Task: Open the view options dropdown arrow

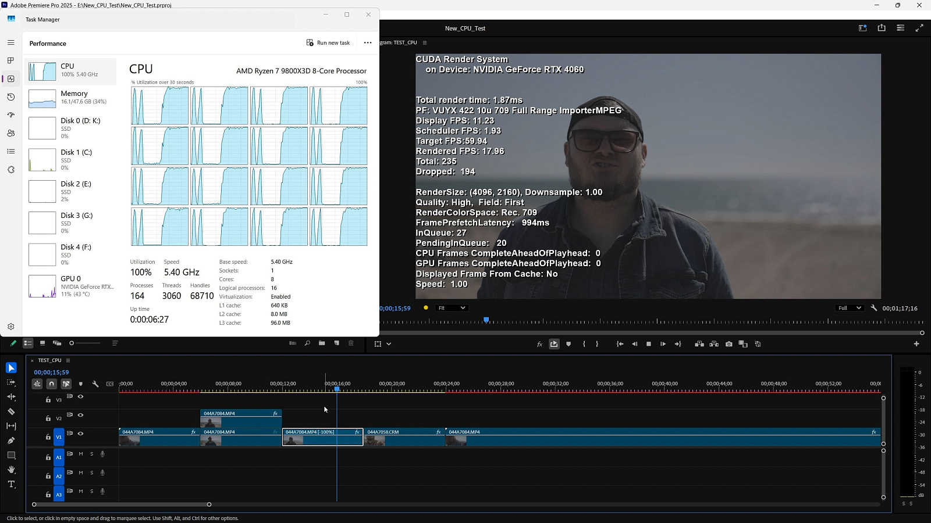Action: point(389,344)
